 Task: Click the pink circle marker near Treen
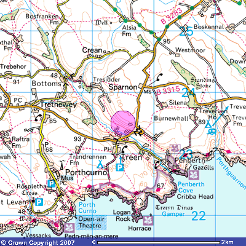(x=123, y=123)
